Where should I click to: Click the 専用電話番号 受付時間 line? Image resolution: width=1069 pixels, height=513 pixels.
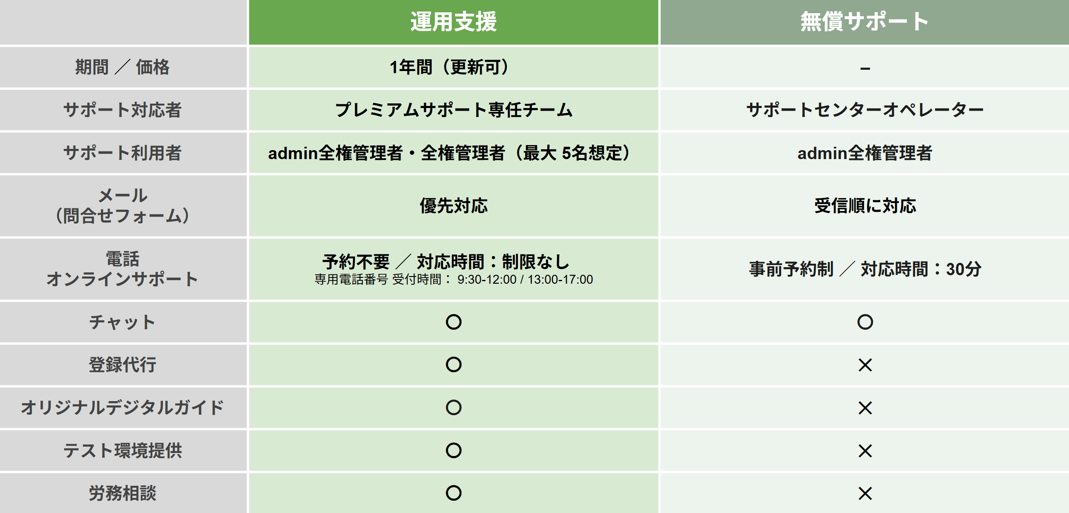[x=453, y=279]
